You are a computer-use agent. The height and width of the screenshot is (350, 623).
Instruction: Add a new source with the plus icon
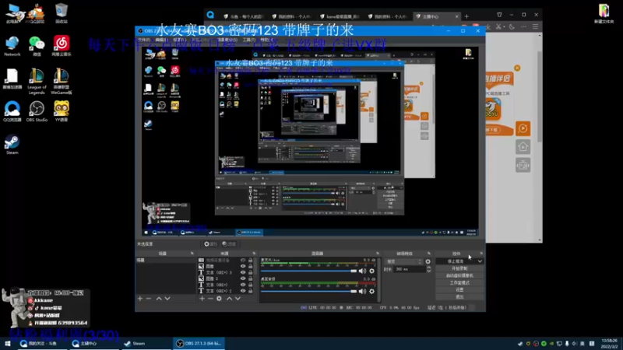click(202, 299)
